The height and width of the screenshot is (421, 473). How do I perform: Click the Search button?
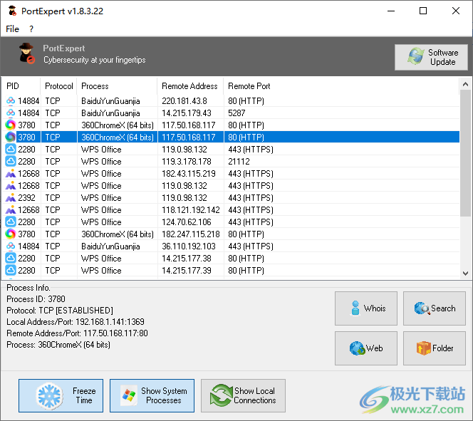point(435,308)
